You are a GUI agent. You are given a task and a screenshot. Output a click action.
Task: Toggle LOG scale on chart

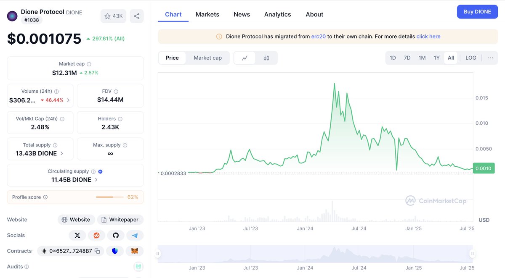pyautogui.click(x=471, y=58)
